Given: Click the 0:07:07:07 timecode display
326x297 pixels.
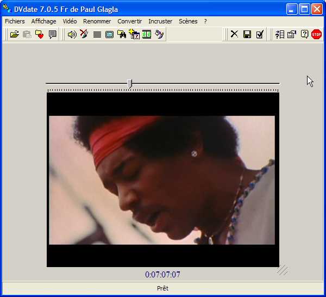Looking at the screenshot, I should [x=162, y=275].
